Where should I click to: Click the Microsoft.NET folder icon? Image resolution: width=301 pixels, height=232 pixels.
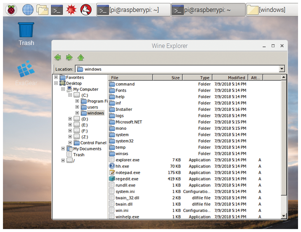(x=112, y=122)
